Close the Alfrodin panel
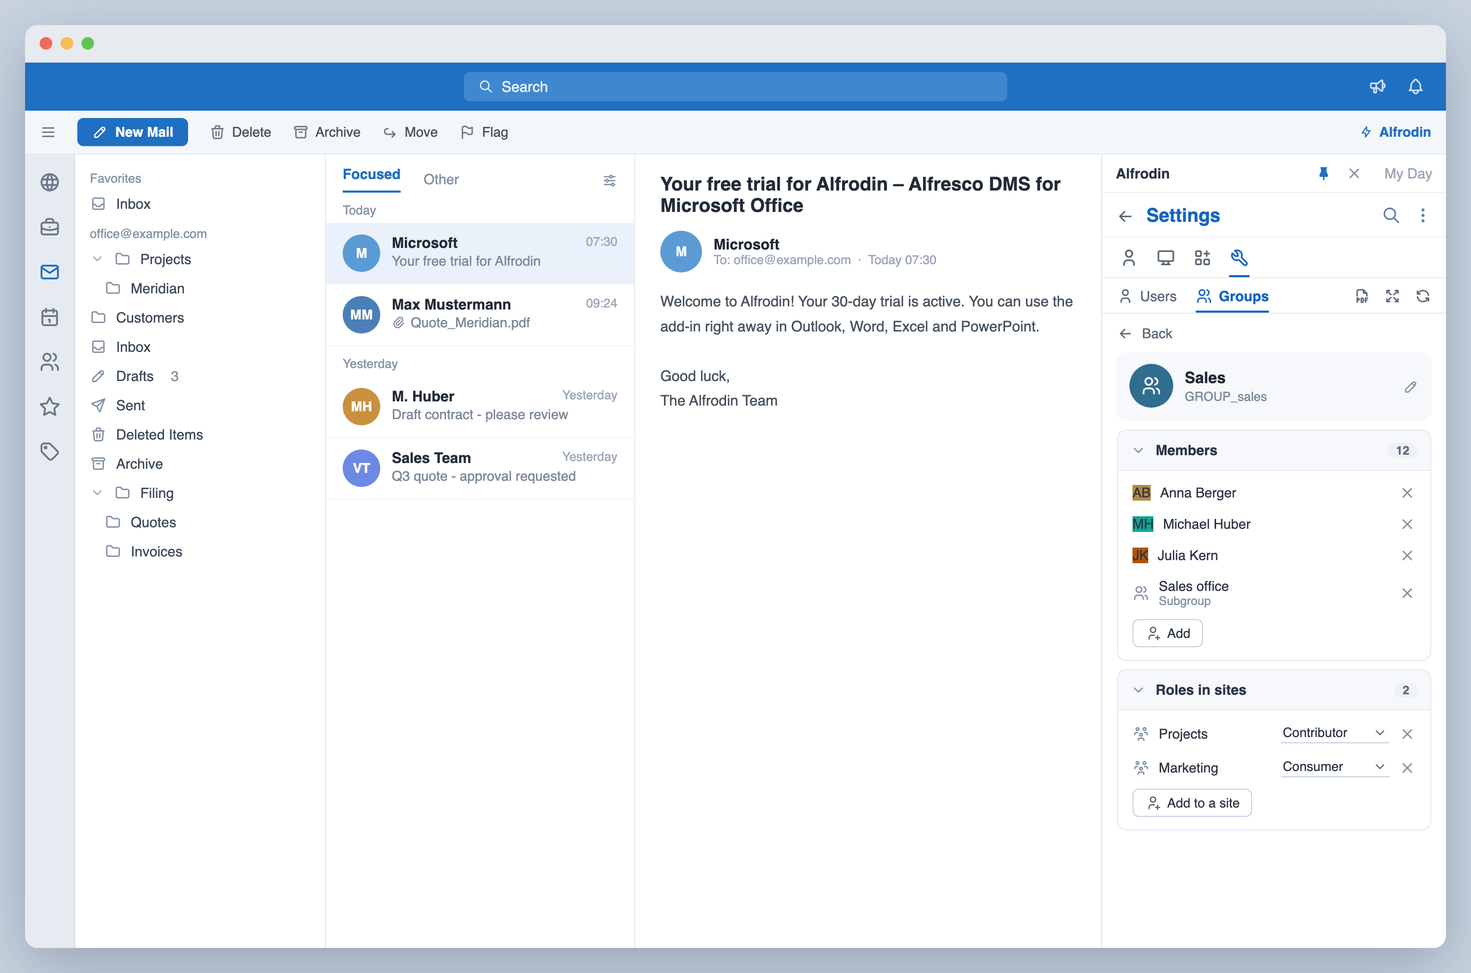The image size is (1471, 973). (x=1353, y=174)
